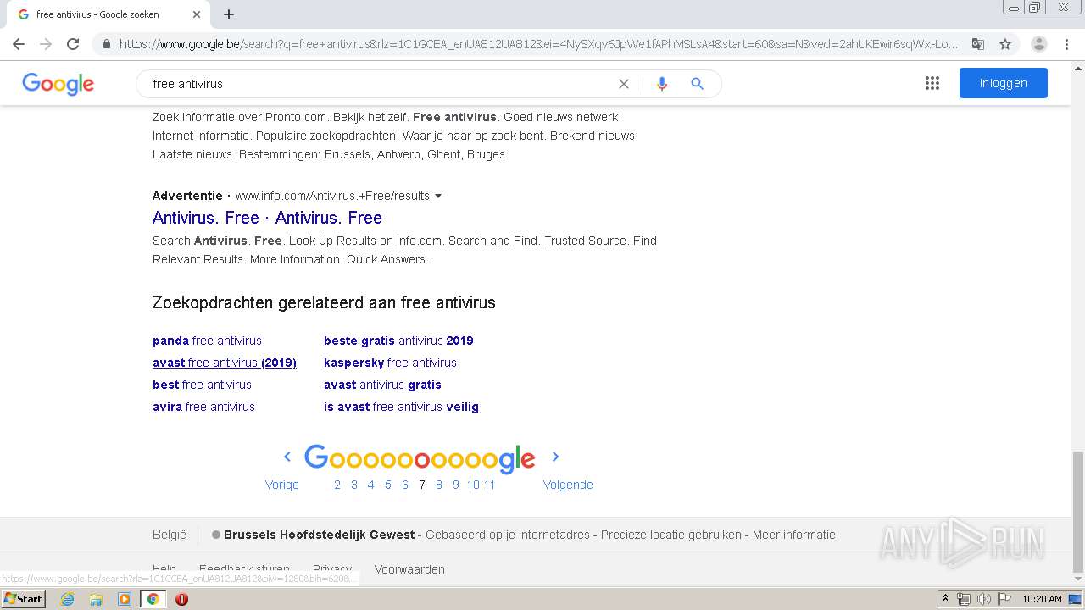
Task: Click the browser forward arrow
Action: (46, 44)
